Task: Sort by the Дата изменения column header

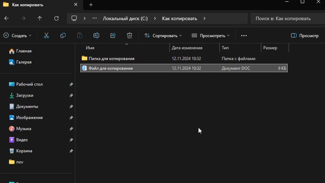Action: [187, 48]
